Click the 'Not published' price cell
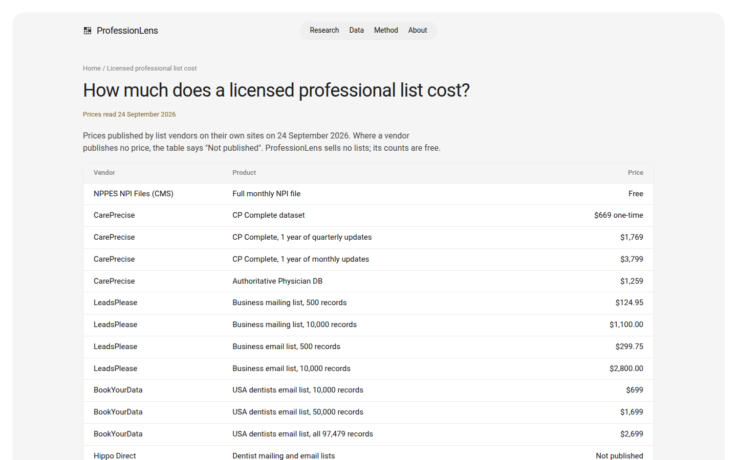This screenshot has width=737, height=460. (x=619, y=455)
